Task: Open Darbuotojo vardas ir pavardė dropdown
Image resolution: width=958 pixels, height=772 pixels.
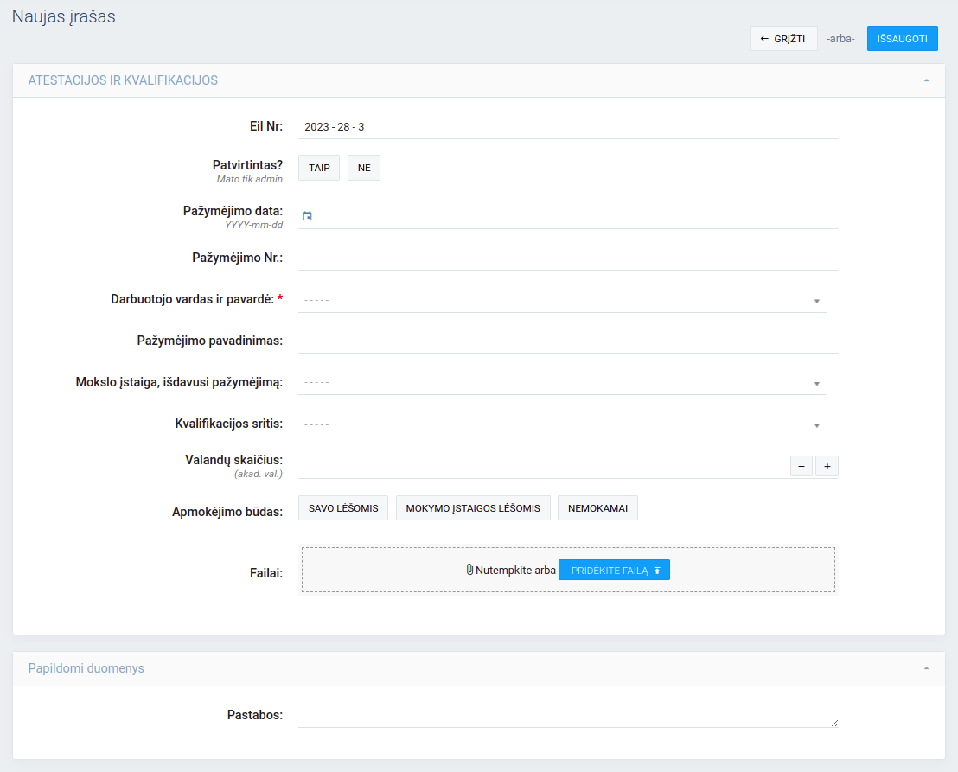Action: 562,300
